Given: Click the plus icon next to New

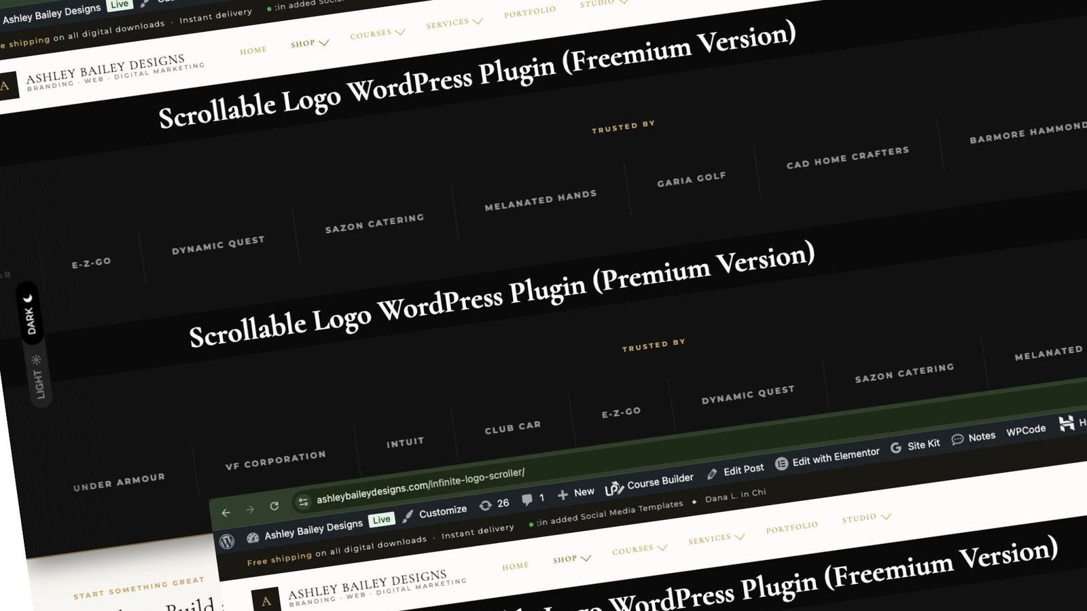Looking at the screenshot, I should point(563,495).
